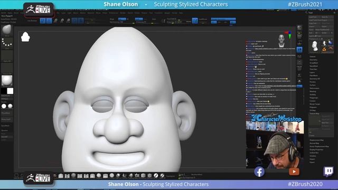Open the Texture menu

click(x=144, y=13)
